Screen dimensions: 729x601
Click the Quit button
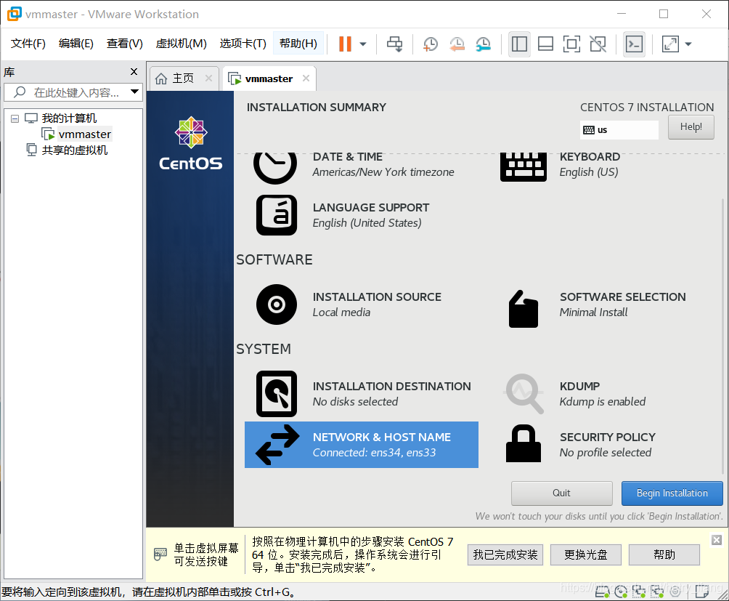(x=561, y=493)
